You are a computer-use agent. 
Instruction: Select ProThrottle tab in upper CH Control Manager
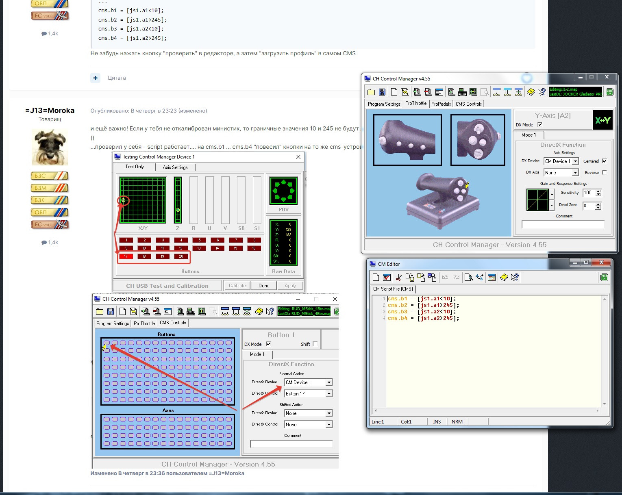(x=416, y=103)
